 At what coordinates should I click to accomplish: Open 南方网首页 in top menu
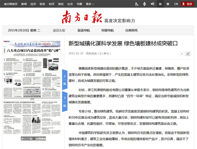pyautogui.click(x=9, y=4)
